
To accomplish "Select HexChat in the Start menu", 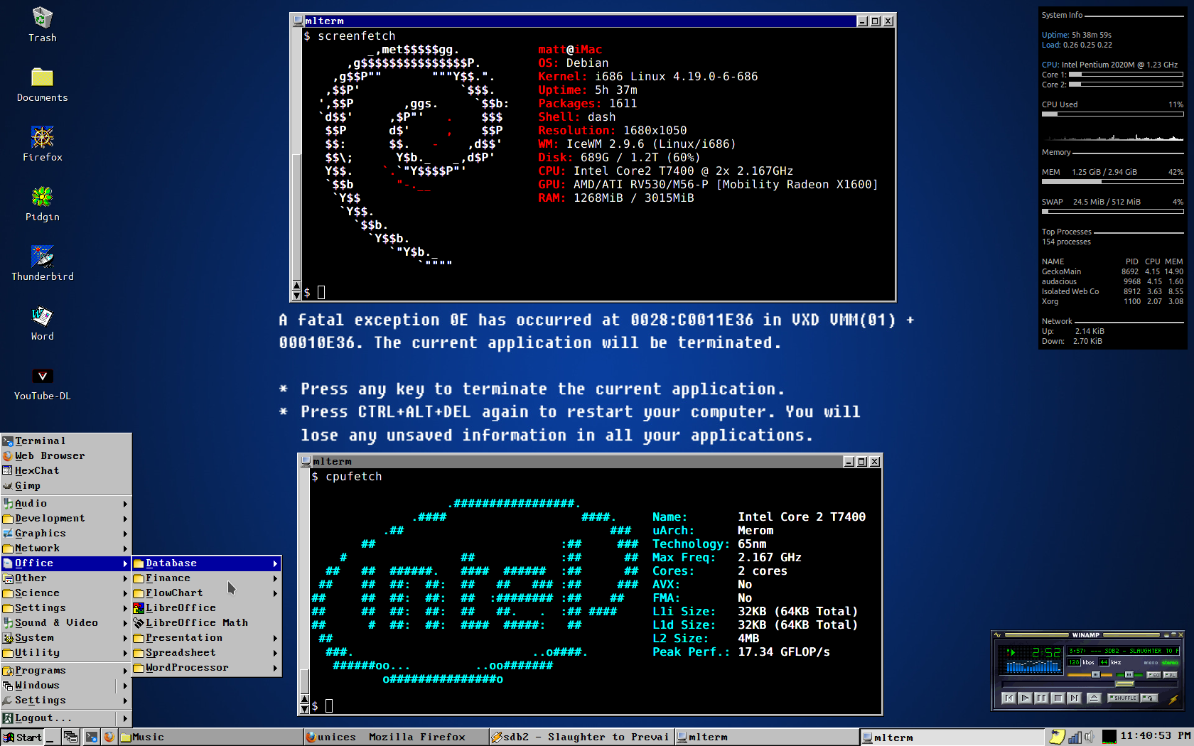I will click(66, 471).
